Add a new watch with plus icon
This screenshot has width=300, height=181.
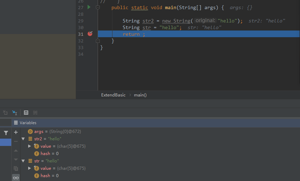click(x=16, y=132)
